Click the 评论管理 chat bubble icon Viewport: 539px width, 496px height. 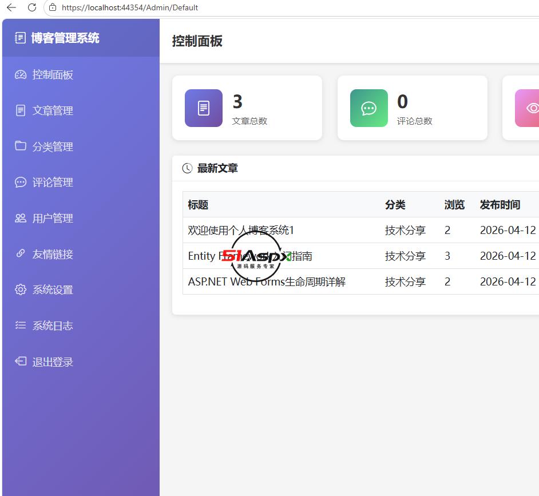21,182
